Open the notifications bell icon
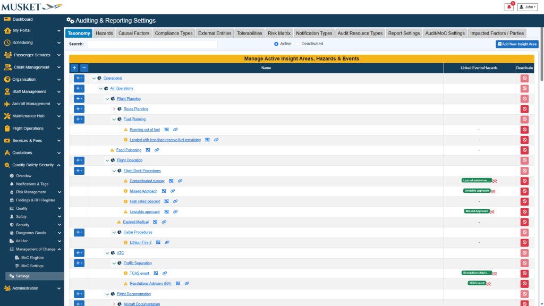The width and height of the screenshot is (544, 306). click(509, 7)
